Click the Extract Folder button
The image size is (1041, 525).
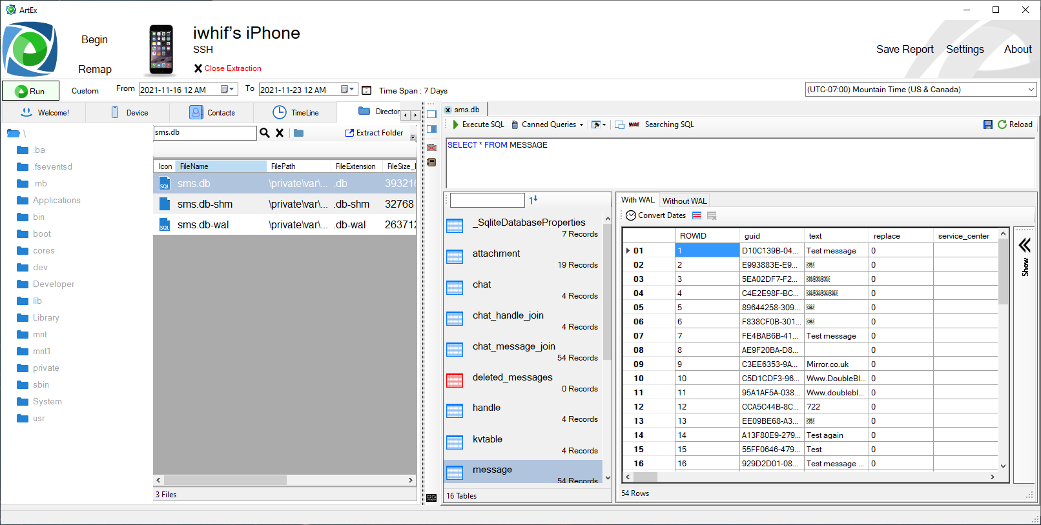click(x=374, y=133)
